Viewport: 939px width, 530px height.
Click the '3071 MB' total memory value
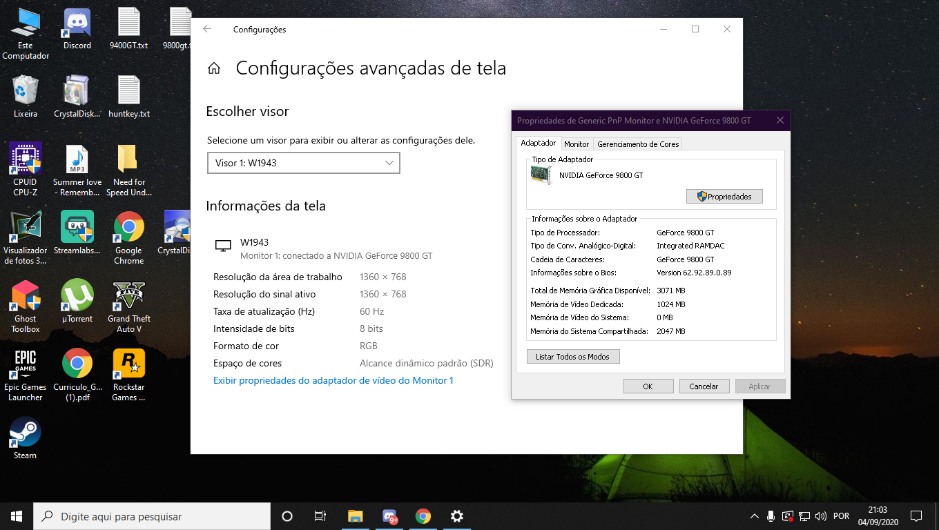pos(671,291)
